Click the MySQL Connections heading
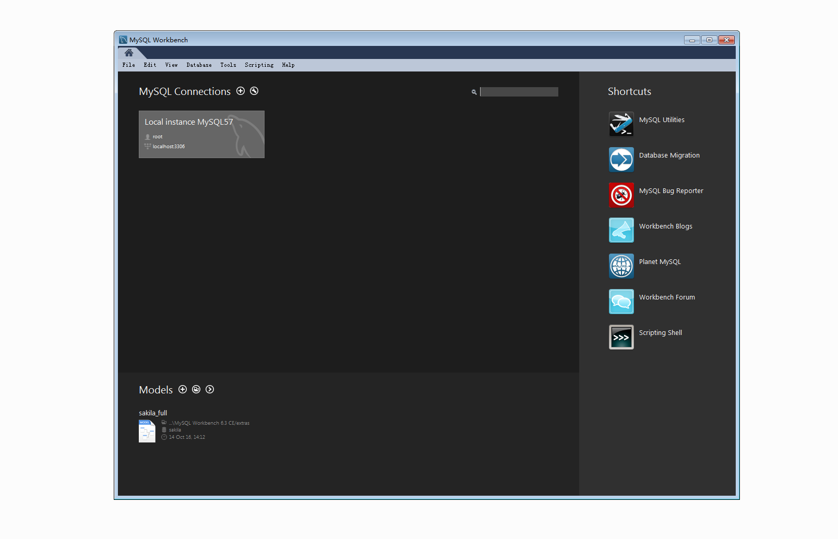This screenshot has width=838, height=539. (x=185, y=91)
